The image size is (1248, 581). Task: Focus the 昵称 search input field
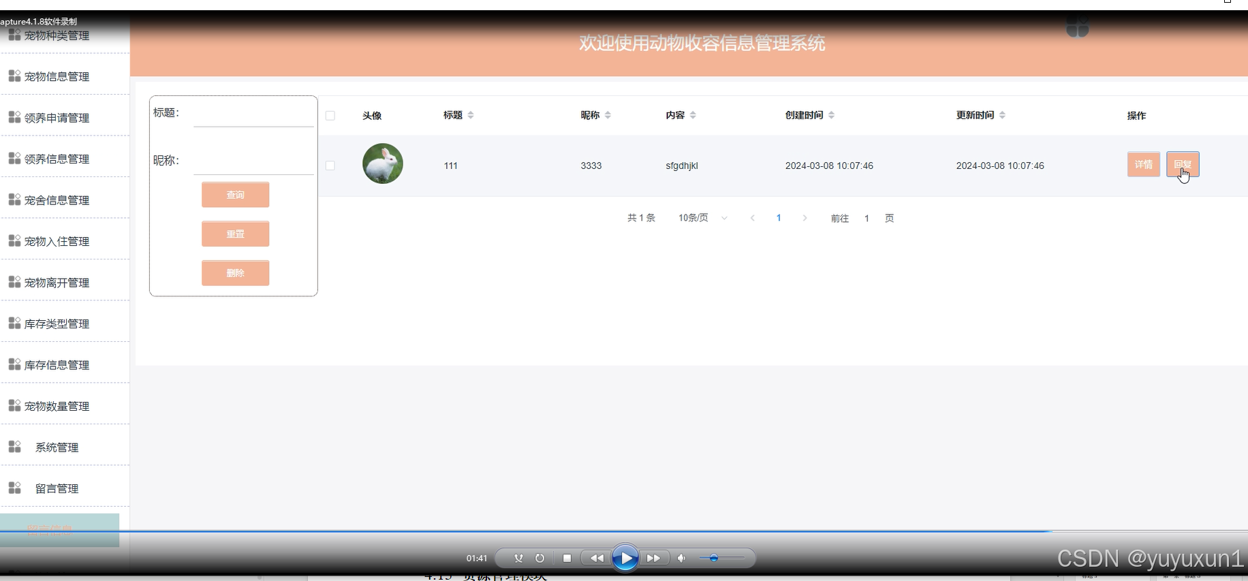click(x=253, y=161)
